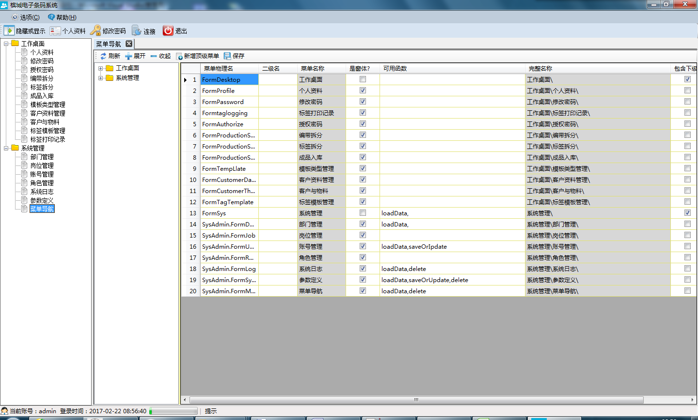Open 个人资料 from the top toolbar

(55, 30)
